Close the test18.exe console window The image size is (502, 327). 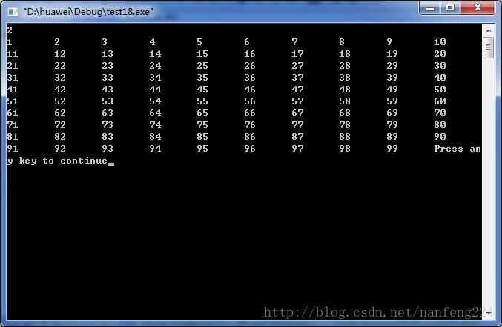point(478,8)
